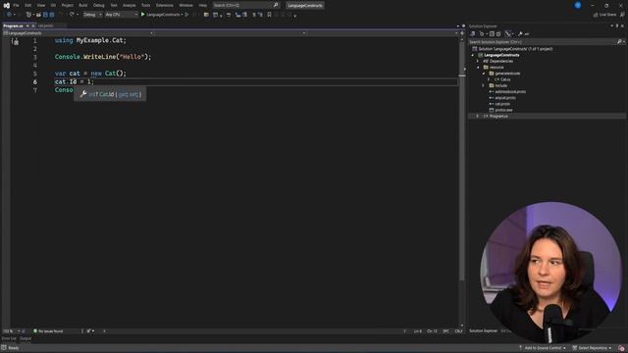
Task: Click the Visual Studio logo icon
Action: point(7,5)
